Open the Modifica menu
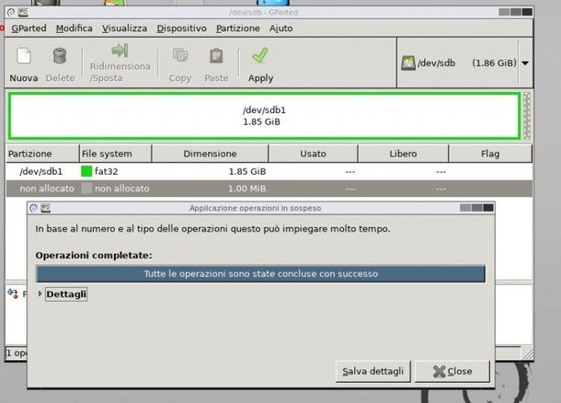The height and width of the screenshot is (403, 561). tap(74, 29)
